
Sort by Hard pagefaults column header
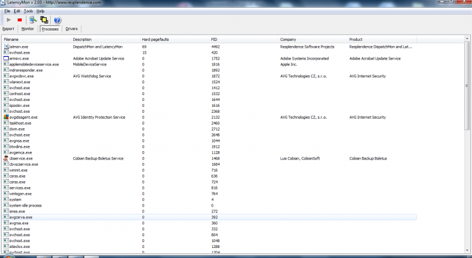pyautogui.click(x=175, y=40)
